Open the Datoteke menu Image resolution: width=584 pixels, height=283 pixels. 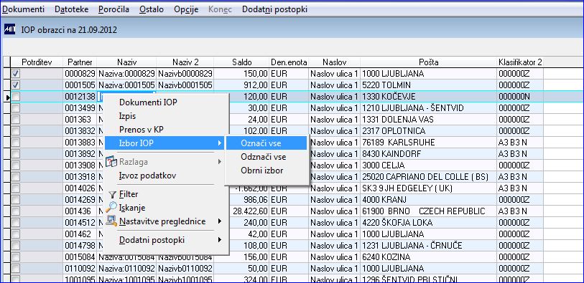(72, 9)
